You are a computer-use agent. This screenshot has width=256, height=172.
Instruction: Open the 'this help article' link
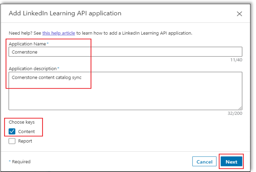pos(59,33)
